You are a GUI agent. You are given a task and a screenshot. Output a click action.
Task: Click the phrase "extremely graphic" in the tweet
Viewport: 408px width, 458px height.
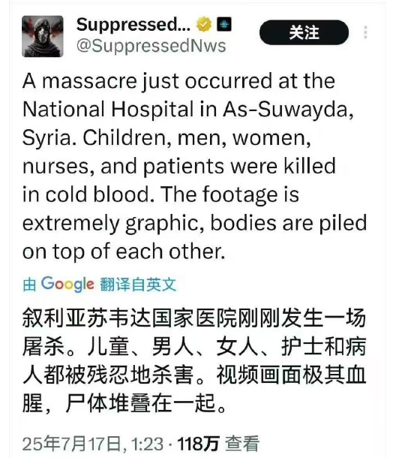[x=113, y=224]
